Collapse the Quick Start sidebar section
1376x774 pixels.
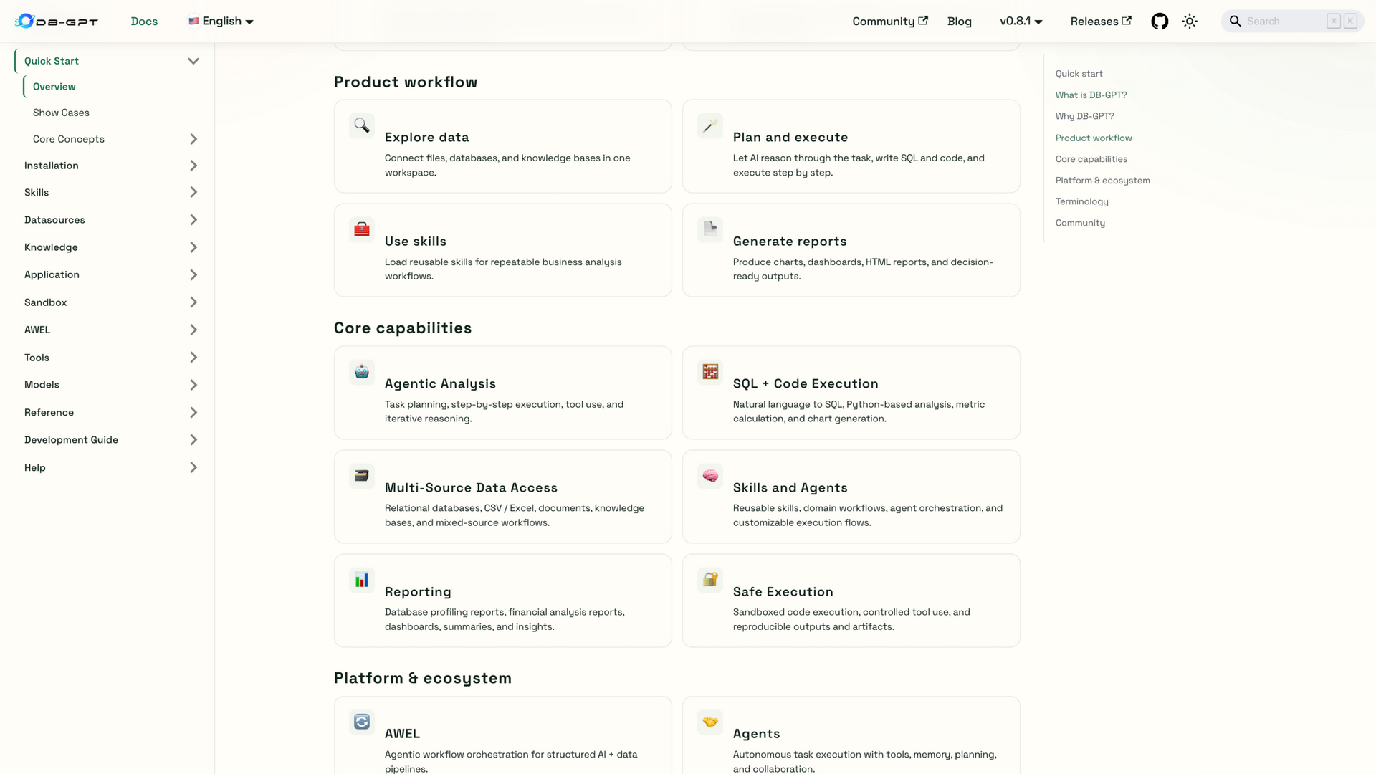point(193,61)
